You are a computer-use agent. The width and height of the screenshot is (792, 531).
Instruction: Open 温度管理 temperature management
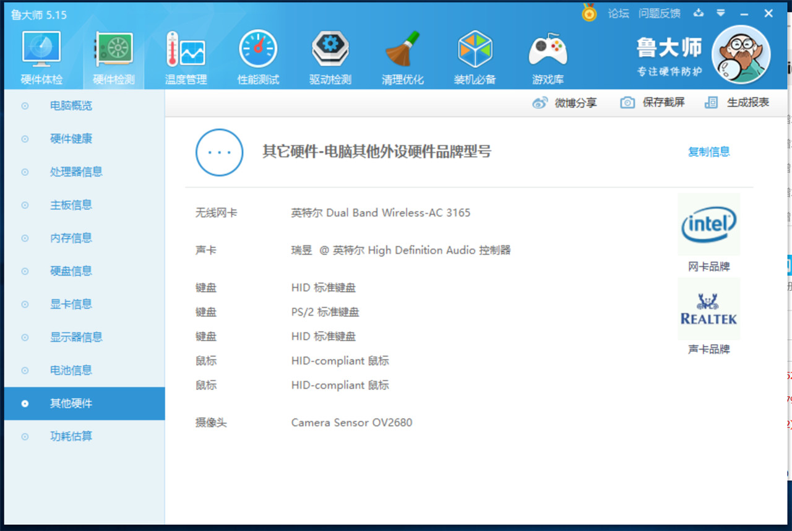186,58
